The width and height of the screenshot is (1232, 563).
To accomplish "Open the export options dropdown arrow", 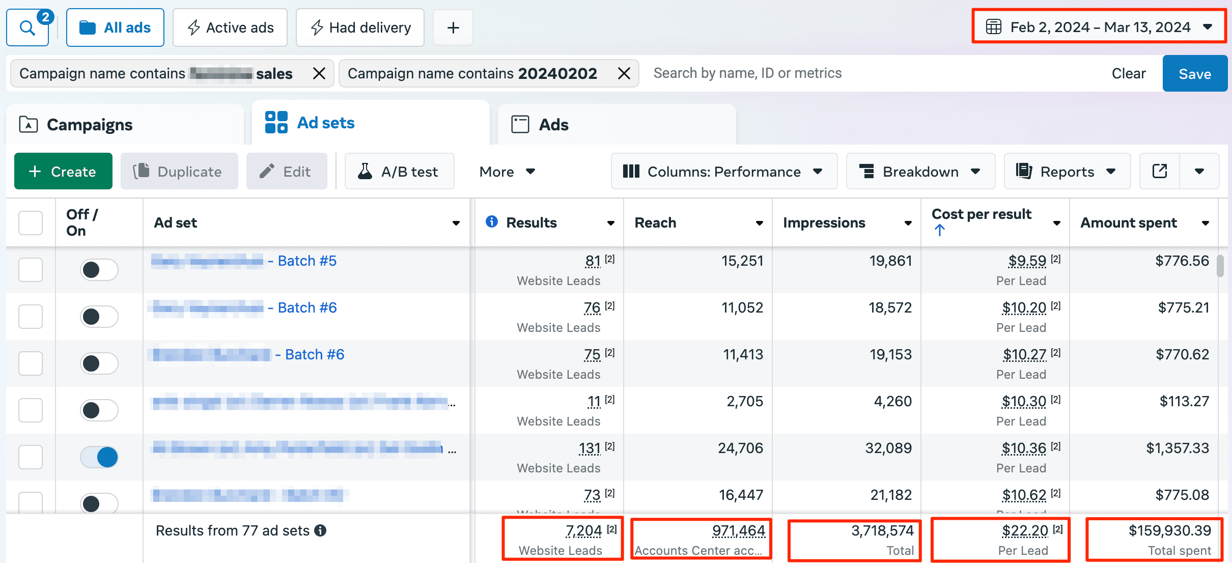I will [x=1199, y=172].
